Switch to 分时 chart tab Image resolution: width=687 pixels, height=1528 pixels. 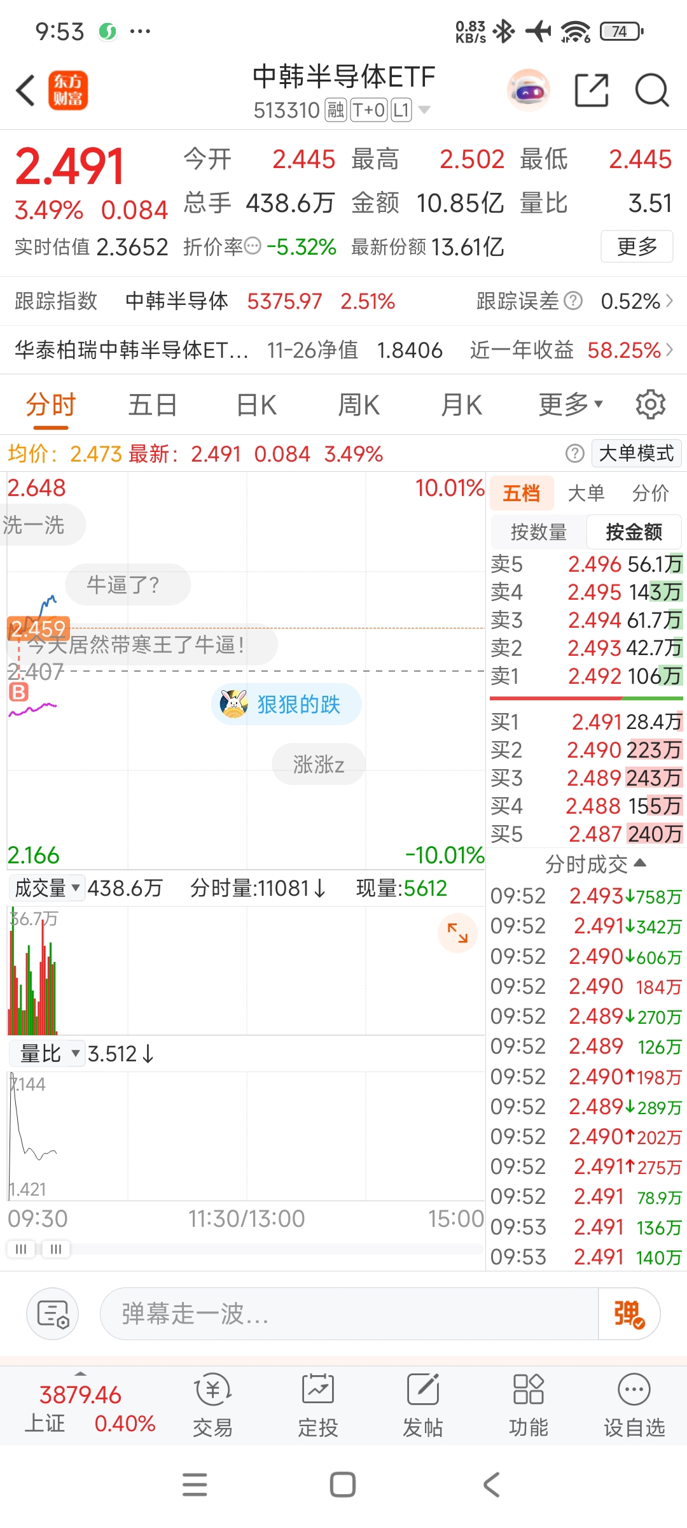(x=51, y=405)
